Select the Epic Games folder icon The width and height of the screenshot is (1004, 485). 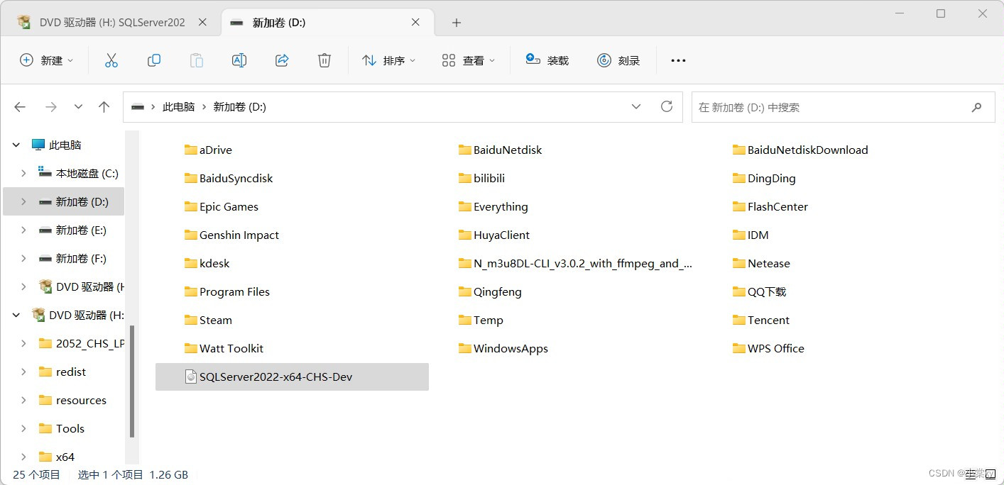(x=190, y=206)
